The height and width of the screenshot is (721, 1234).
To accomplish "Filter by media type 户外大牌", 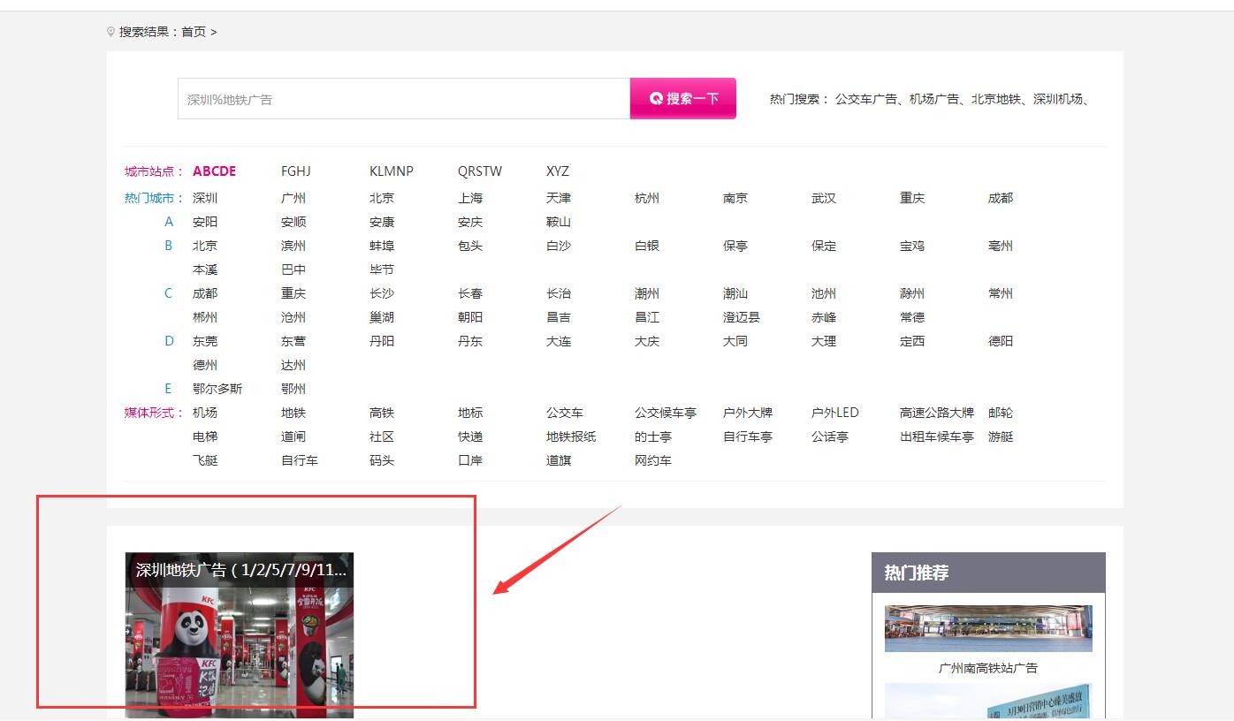I will coord(748,413).
